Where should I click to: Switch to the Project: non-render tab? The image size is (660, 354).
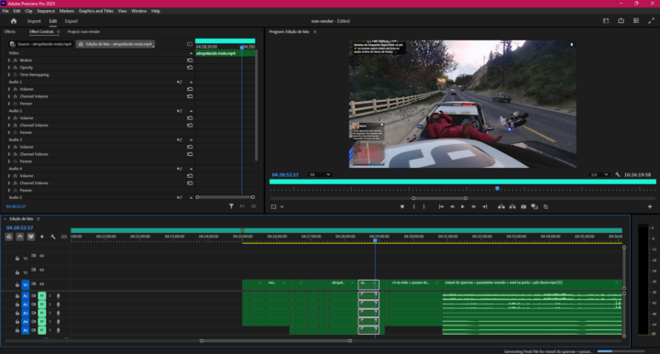[x=83, y=31]
